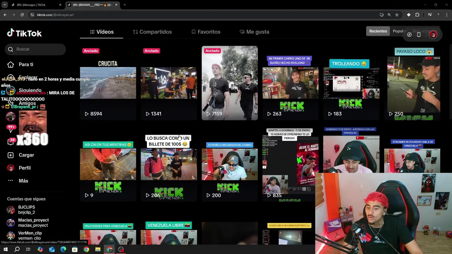
Task: Open Windows taskbar search
Action: [x=17, y=249]
